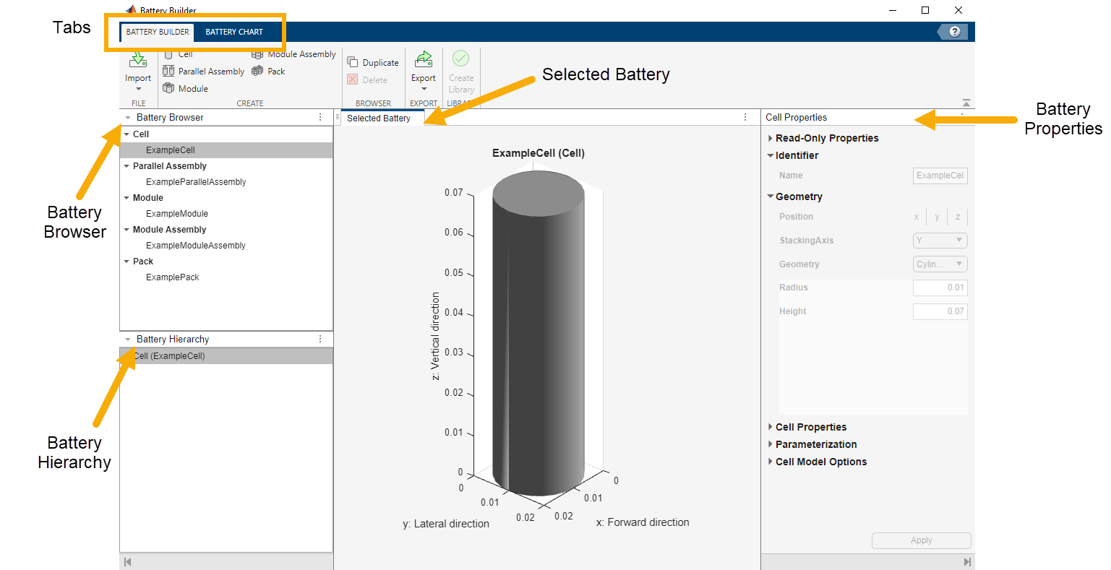Screen dimensions: 1111x570
Task: Open the StackingAxis dropdown
Action: pos(940,241)
